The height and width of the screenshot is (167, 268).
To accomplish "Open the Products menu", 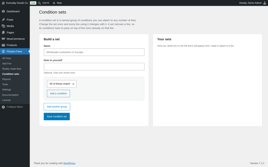I will (15, 45).
